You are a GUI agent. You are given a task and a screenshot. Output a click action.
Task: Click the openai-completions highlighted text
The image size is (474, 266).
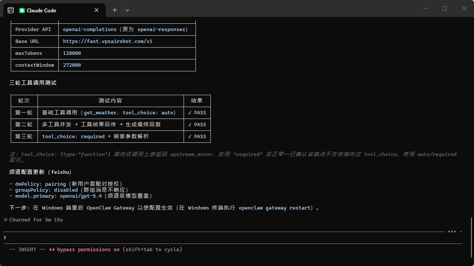pos(89,29)
